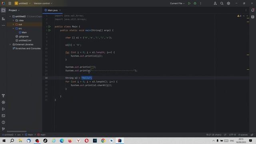
Task: Click warning stripe mark near line 11
Action: coord(248,55)
